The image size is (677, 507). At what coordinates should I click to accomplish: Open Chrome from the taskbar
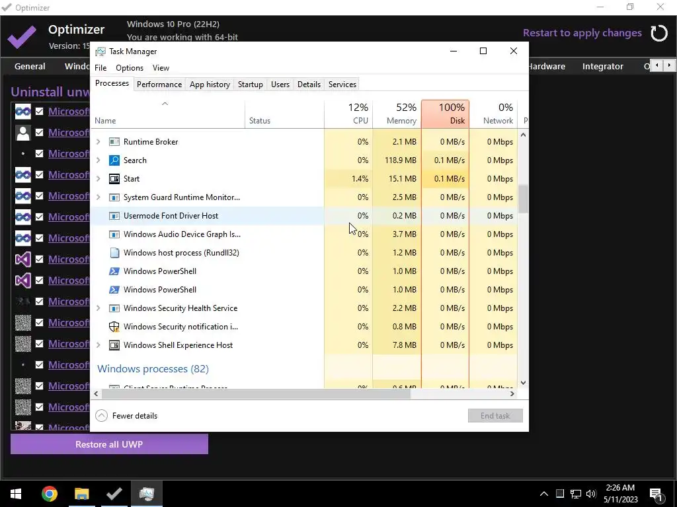click(x=49, y=494)
